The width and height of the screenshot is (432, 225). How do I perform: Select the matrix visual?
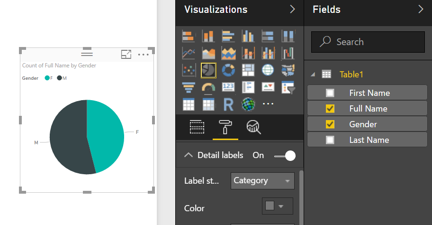pos(208,104)
